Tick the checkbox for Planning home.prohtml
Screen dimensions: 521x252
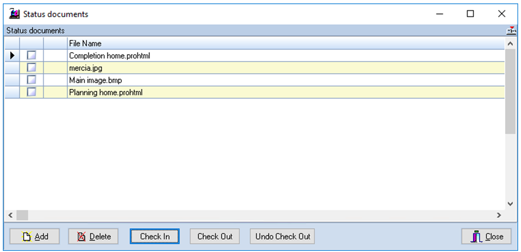[32, 92]
